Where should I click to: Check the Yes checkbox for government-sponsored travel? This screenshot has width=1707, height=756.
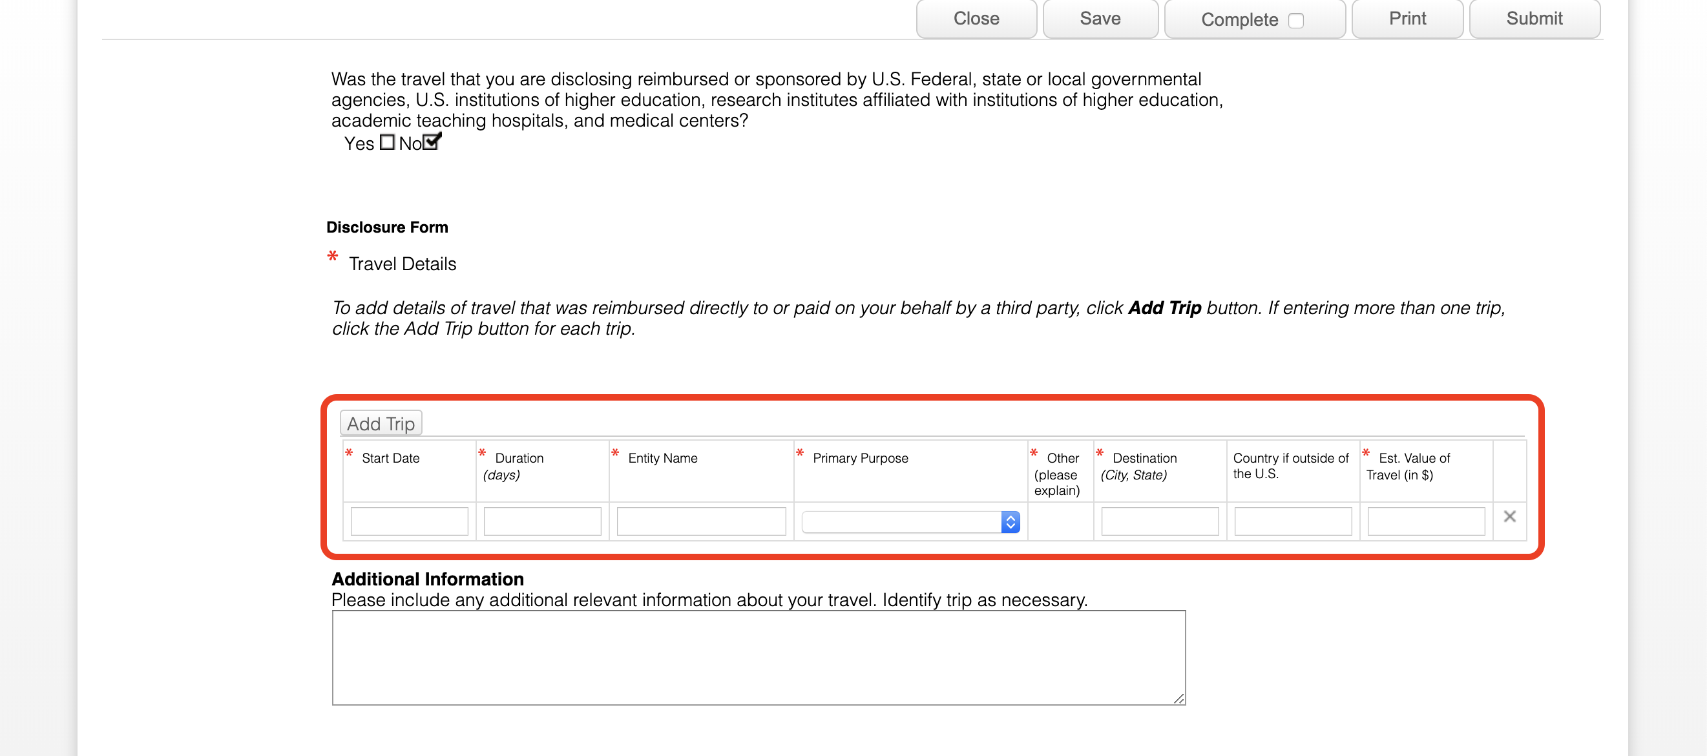(387, 142)
